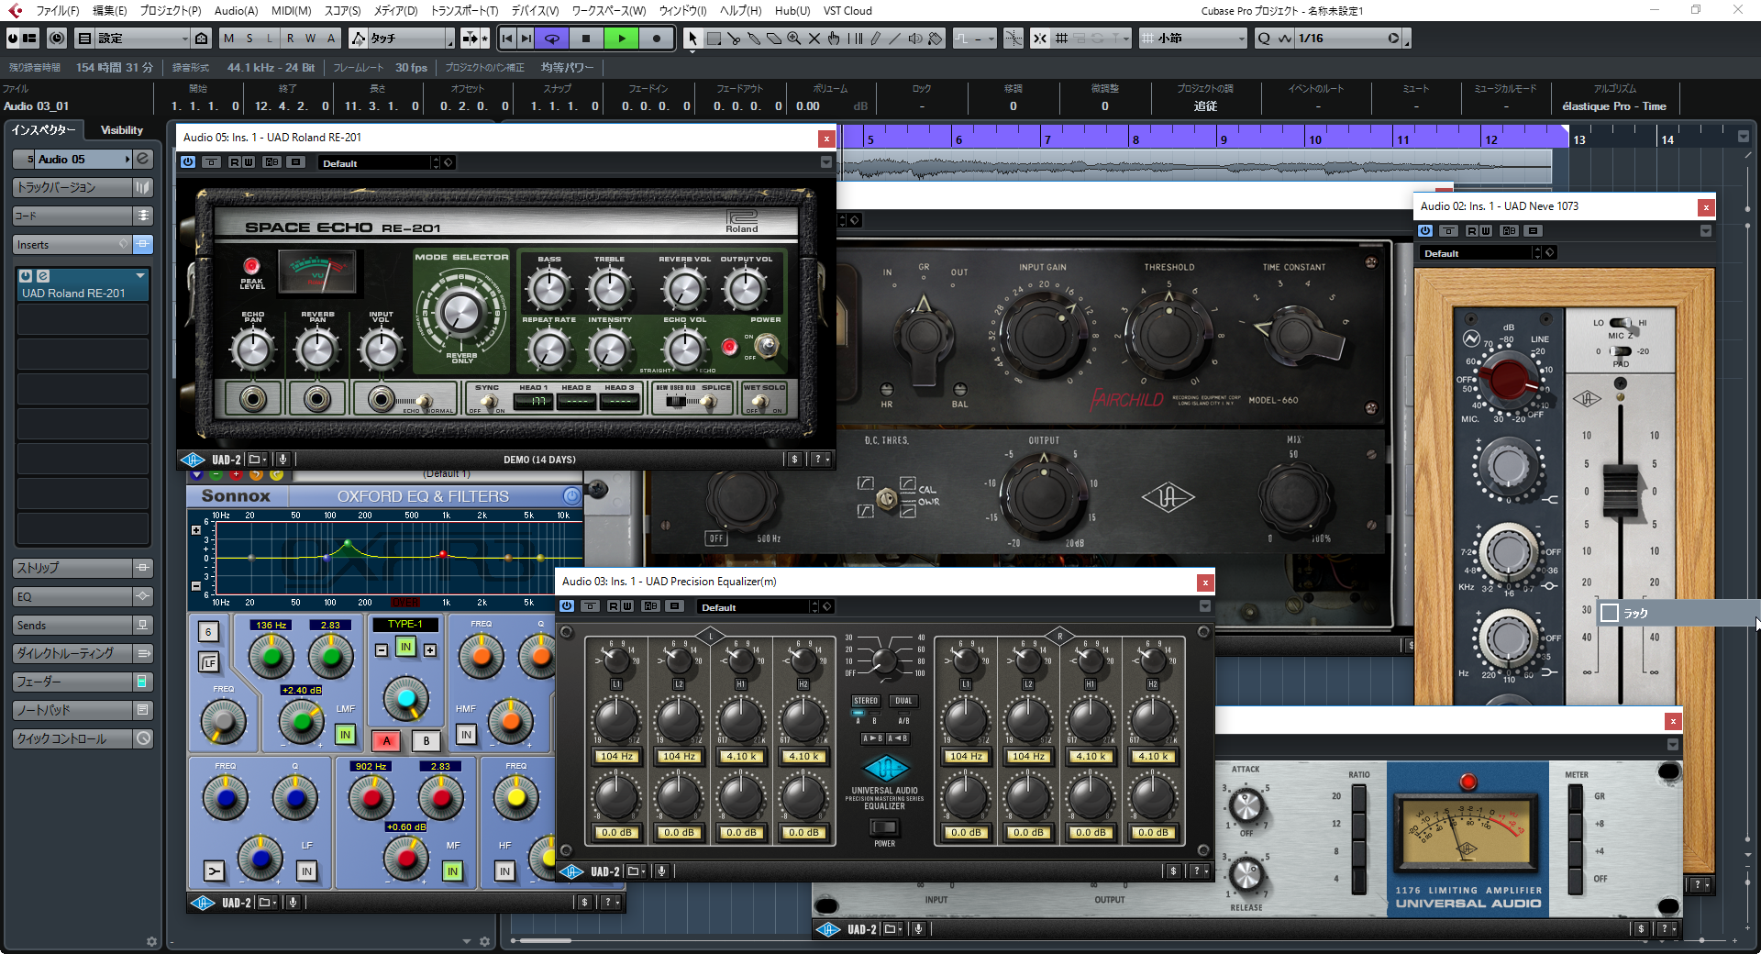Open the 小節 grid type dropdown
This screenshot has width=1761, height=954.
[1193, 39]
